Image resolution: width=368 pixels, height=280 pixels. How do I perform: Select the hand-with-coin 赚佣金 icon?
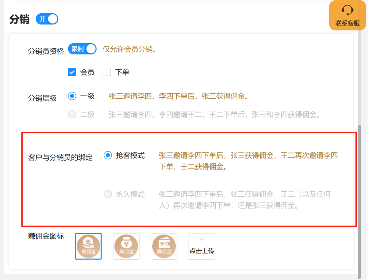88,246
